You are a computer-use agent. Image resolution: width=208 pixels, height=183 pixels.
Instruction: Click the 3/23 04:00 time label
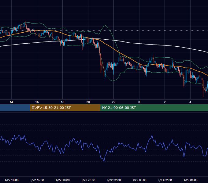[190, 180]
